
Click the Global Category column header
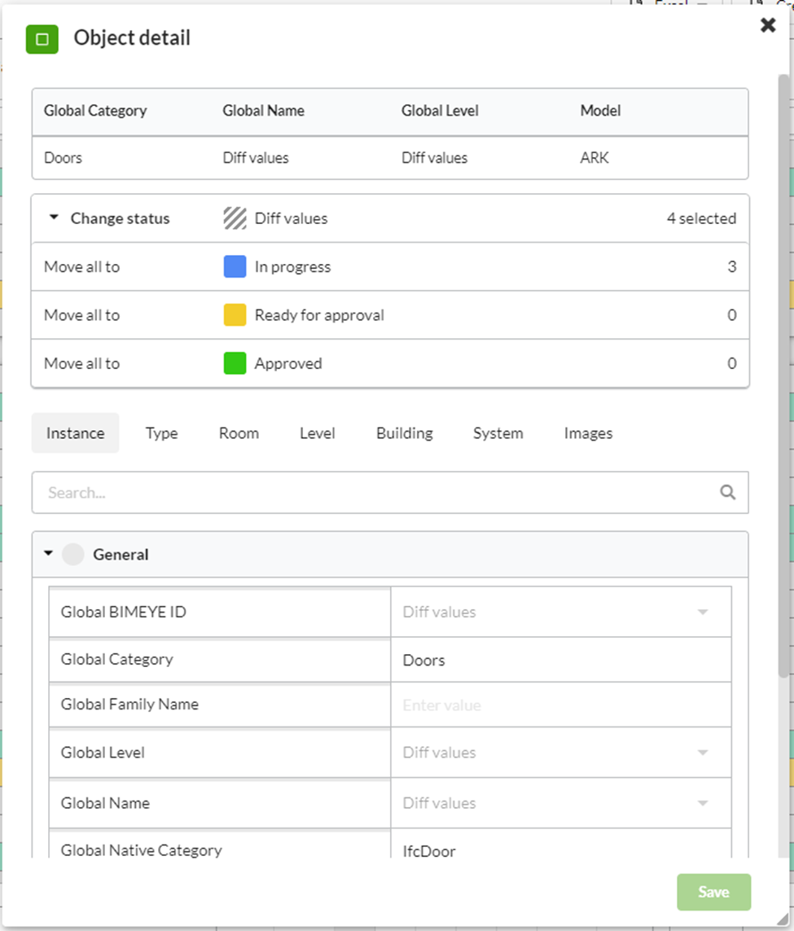[x=95, y=111]
